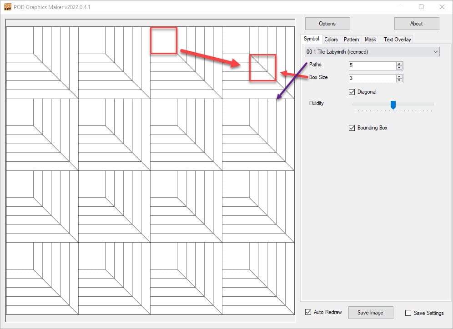Switch to the Colors tab
Image resolution: width=453 pixels, height=329 pixels.
point(331,40)
